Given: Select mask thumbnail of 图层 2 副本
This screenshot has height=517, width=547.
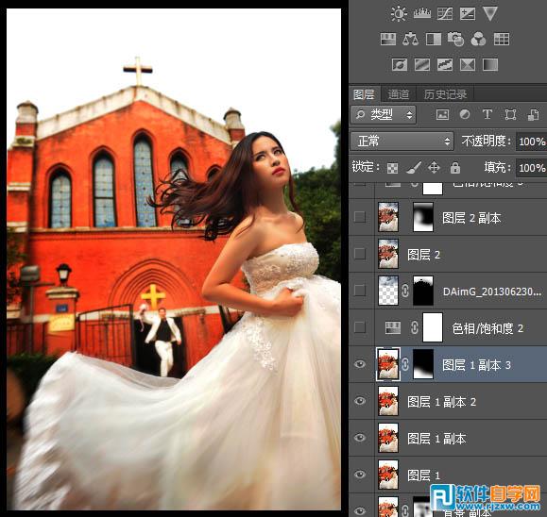Looking at the screenshot, I should (x=423, y=217).
